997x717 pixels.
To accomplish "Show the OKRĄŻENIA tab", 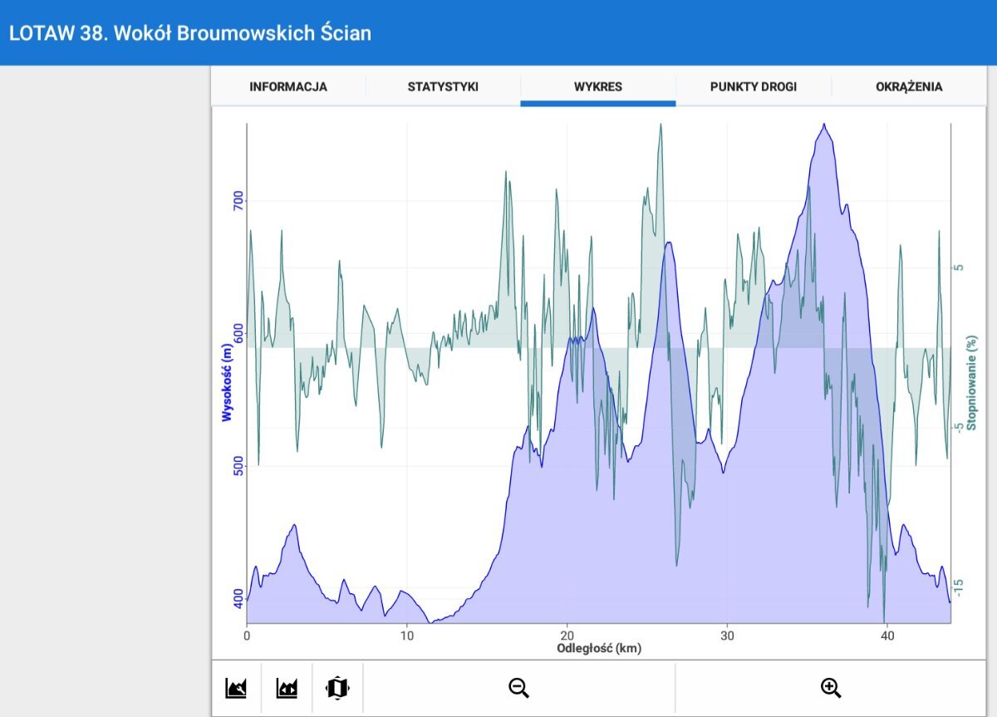I will pyautogui.click(x=909, y=86).
